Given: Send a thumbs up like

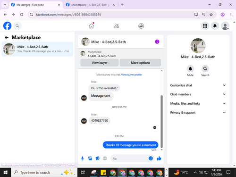Looking at the screenshot, I should (159, 159).
